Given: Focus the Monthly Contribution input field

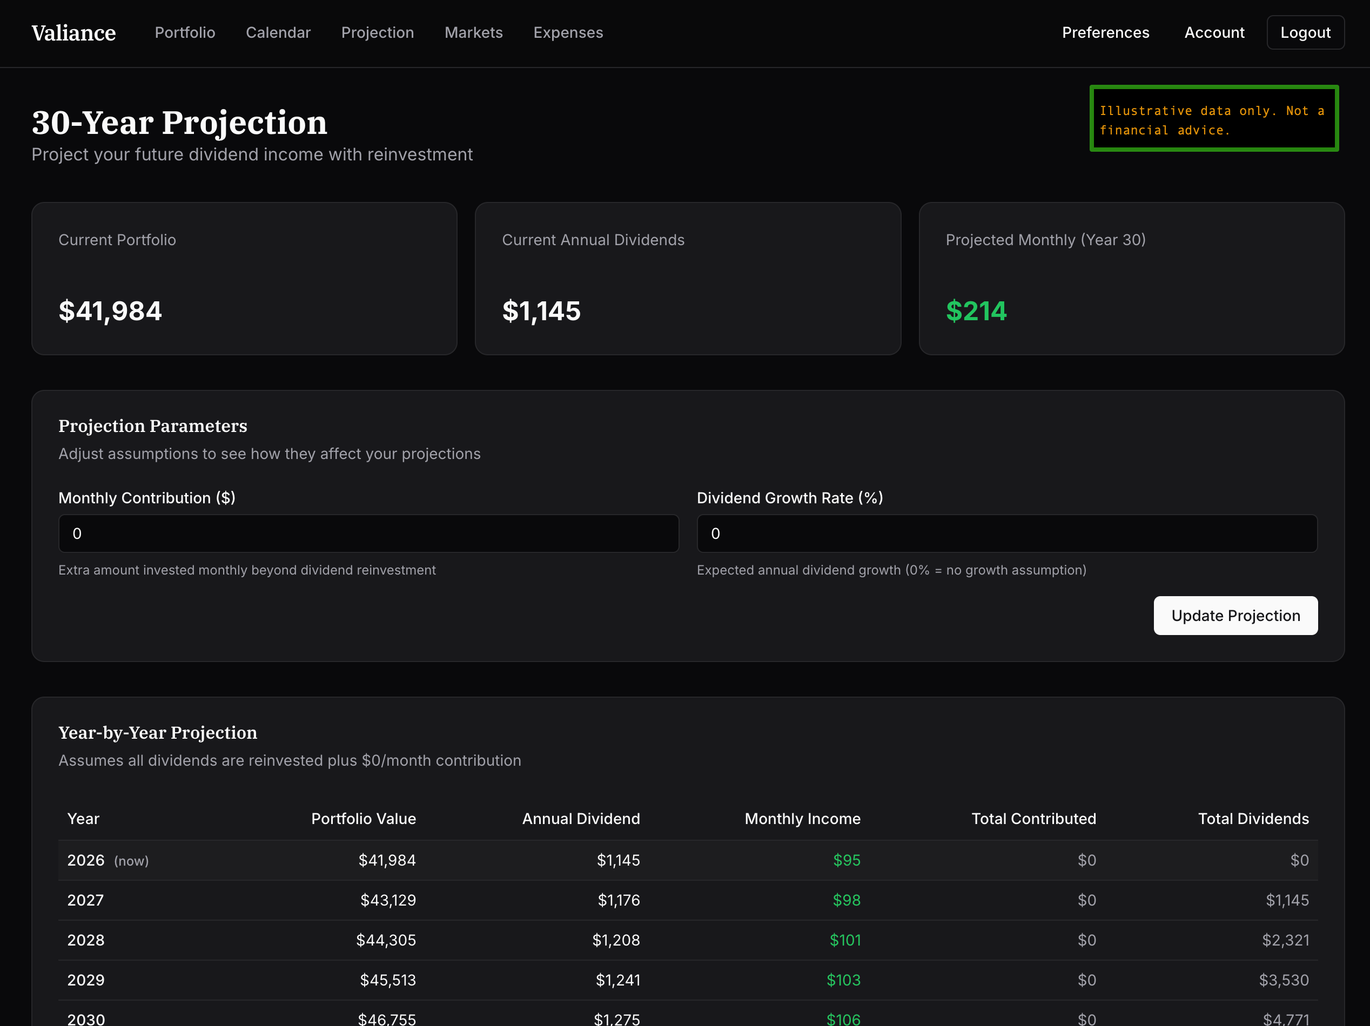Looking at the screenshot, I should point(368,534).
